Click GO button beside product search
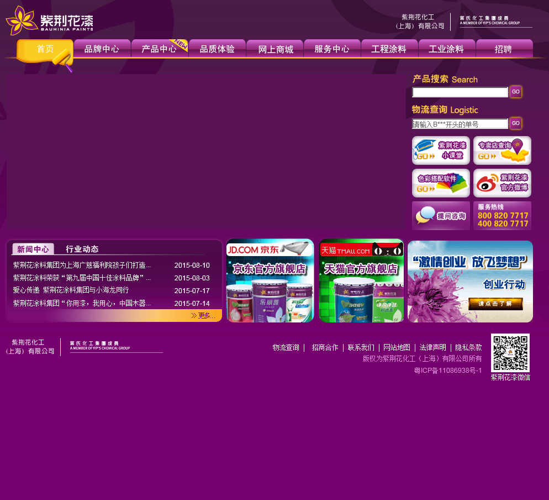 click(516, 92)
